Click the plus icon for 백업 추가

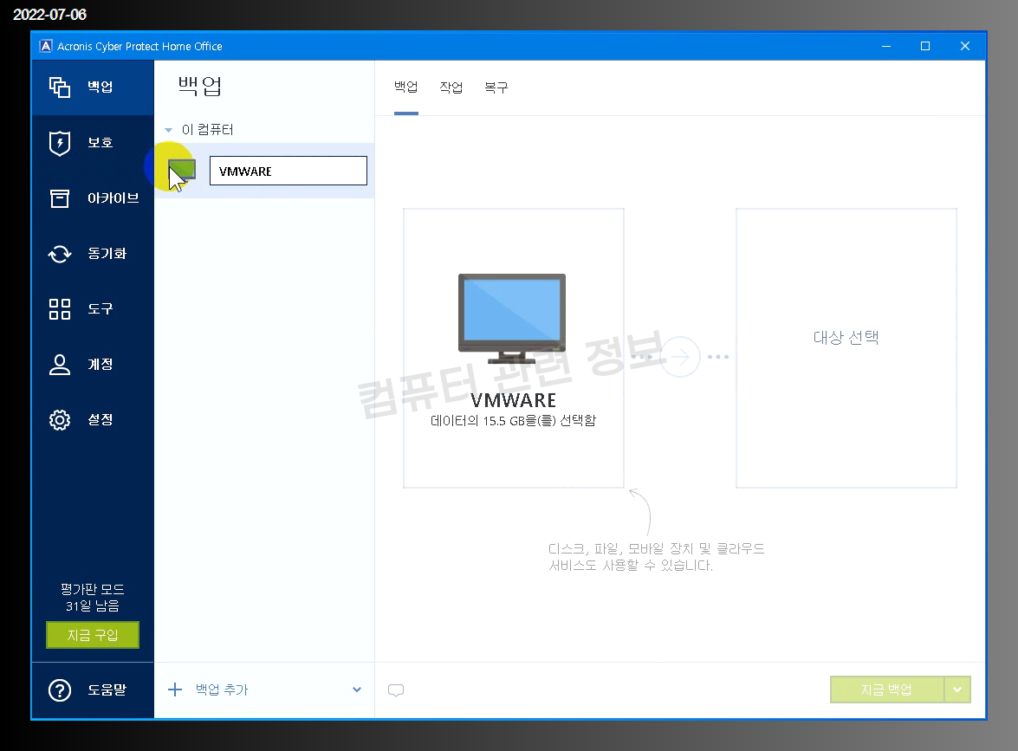click(x=175, y=689)
